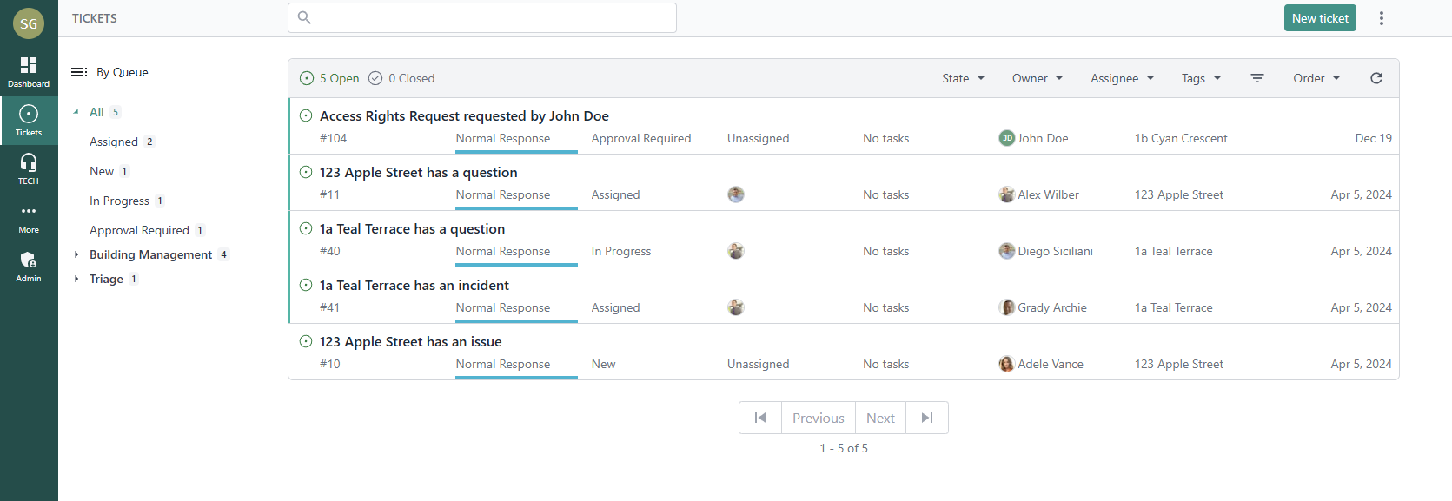Refresh the ticket list

click(1376, 78)
